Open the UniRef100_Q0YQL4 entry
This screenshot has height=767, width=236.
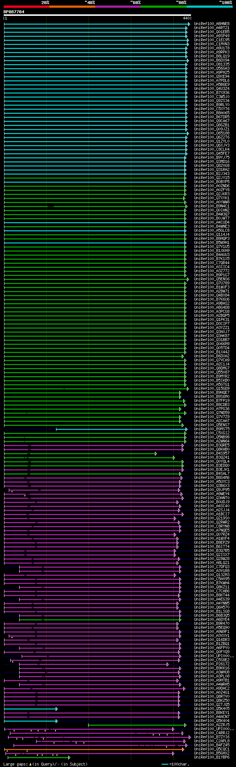[212, 461]
